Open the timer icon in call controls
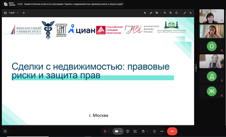 click(154, 131)
